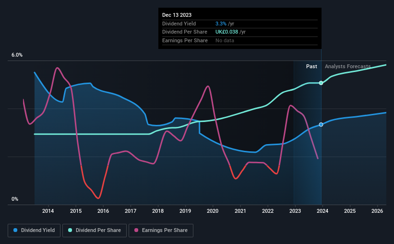The height and width of the screenshot is (244, 394).
Task: Click the UK£0.038 dividend per share value
Action: coord(227,32)
